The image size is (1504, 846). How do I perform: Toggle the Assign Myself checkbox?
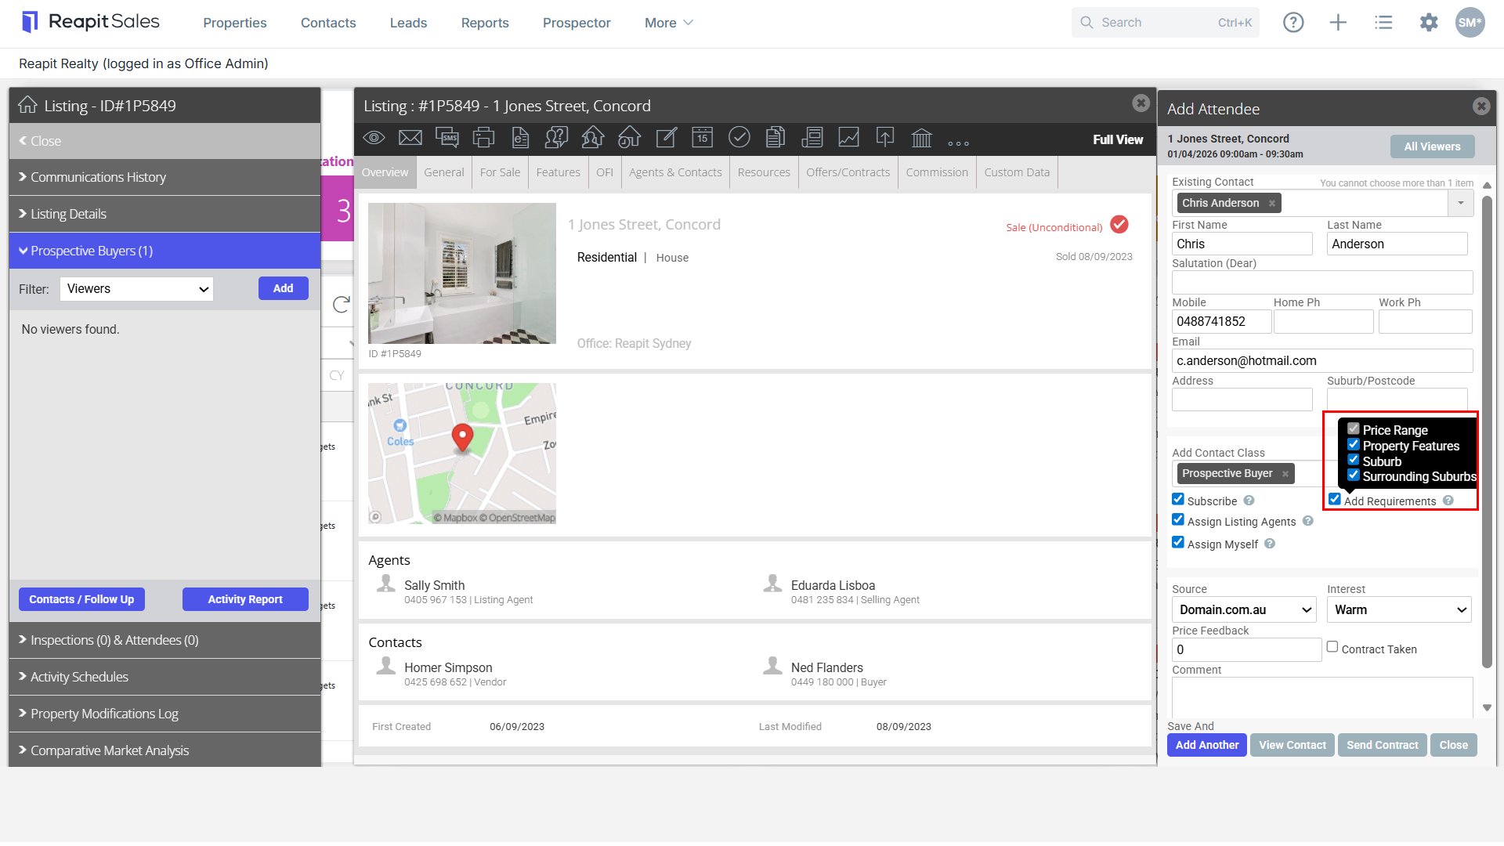[1178, 543]
